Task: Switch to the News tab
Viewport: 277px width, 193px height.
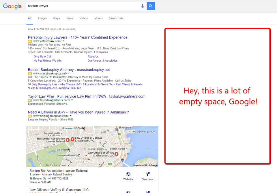Action: point(70,18)
